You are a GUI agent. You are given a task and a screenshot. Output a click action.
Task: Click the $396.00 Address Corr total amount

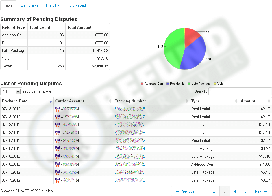coord(102,35)
